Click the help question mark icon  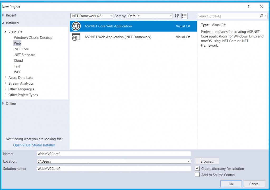click(x=249, y=7)
